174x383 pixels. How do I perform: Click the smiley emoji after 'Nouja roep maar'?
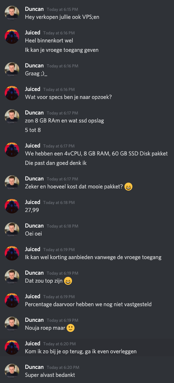click(x=71, y=328)
